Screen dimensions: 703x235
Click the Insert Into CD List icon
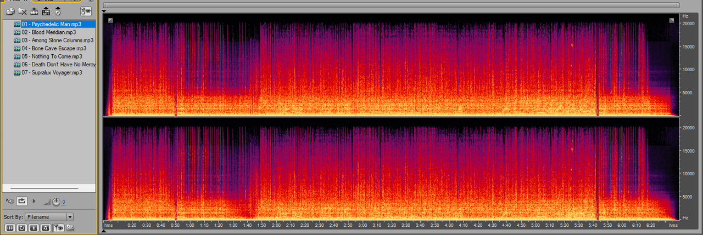coord(58,11)
